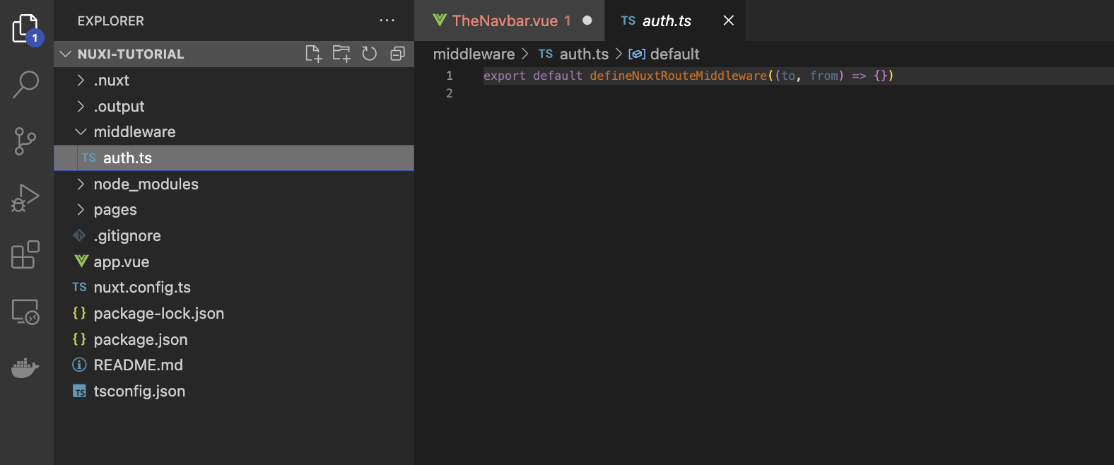
Task: Switch to the TheNavbar.vue tab
Action: (504, 21)
